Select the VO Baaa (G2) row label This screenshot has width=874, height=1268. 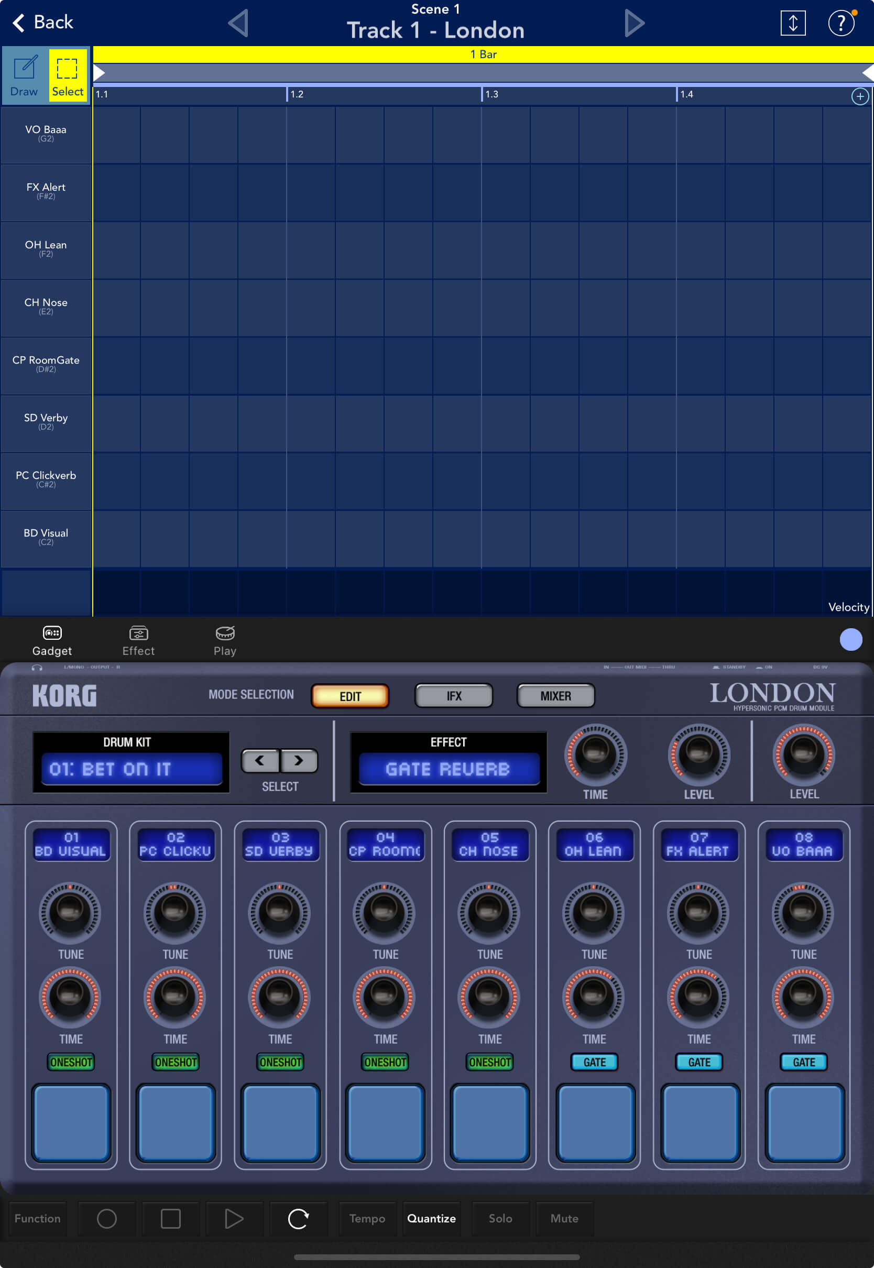click(x=46, y=134)
